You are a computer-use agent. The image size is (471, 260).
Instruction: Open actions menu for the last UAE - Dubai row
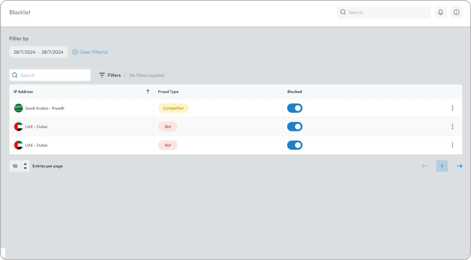pyautogui.click(x=452, y=145)
